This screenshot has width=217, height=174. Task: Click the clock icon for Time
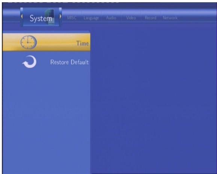(29, 42)
